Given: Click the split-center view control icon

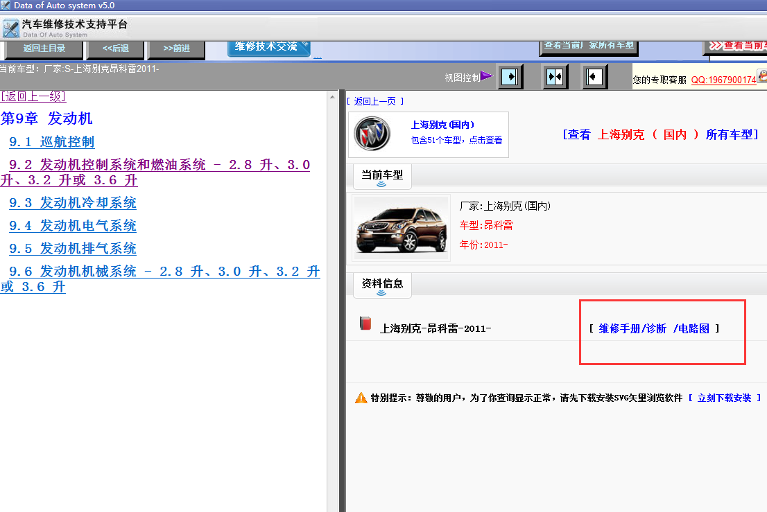Looking at the screenshot, I should [x=555, y=77].
